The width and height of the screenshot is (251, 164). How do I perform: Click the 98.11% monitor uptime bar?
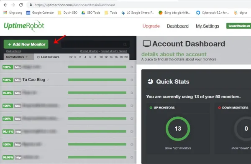click(97, 131)
